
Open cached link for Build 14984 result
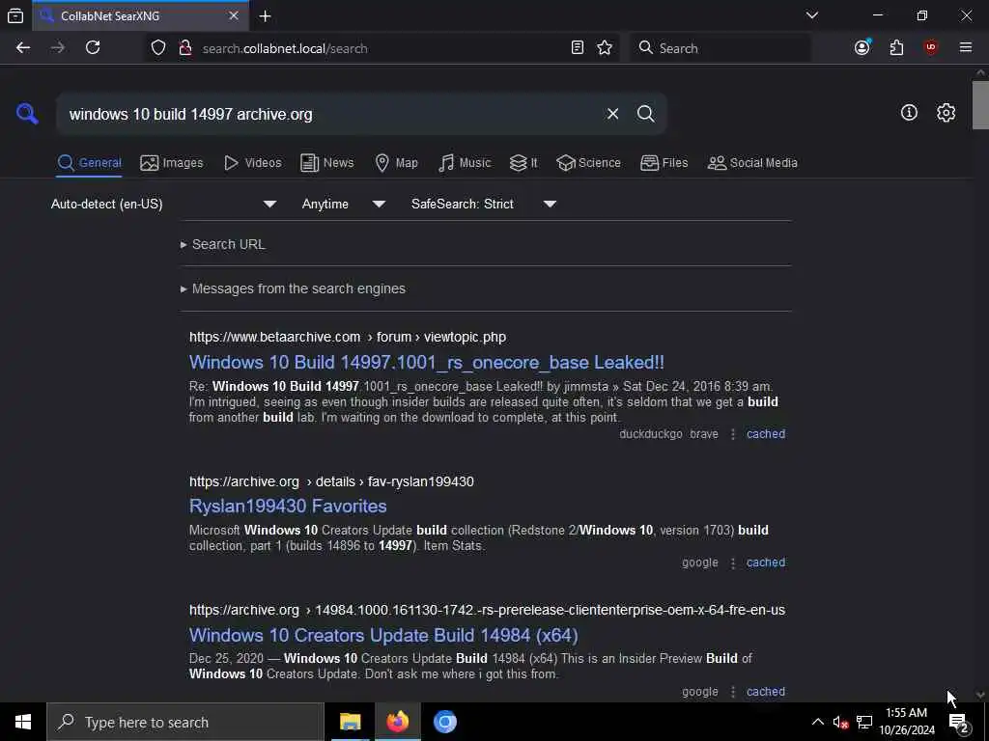coord(766,691)
